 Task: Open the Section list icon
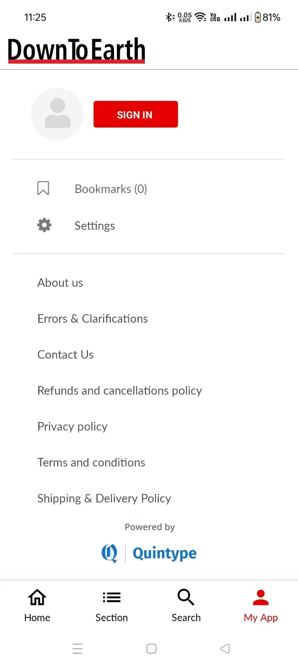(x=112, y=597)
